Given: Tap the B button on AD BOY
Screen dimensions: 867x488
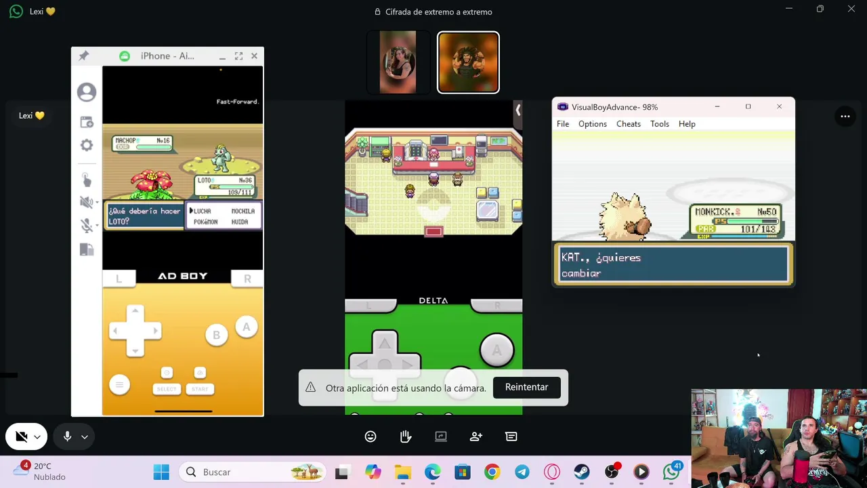Looking at the screenshot, I should (x=216, y=335).
